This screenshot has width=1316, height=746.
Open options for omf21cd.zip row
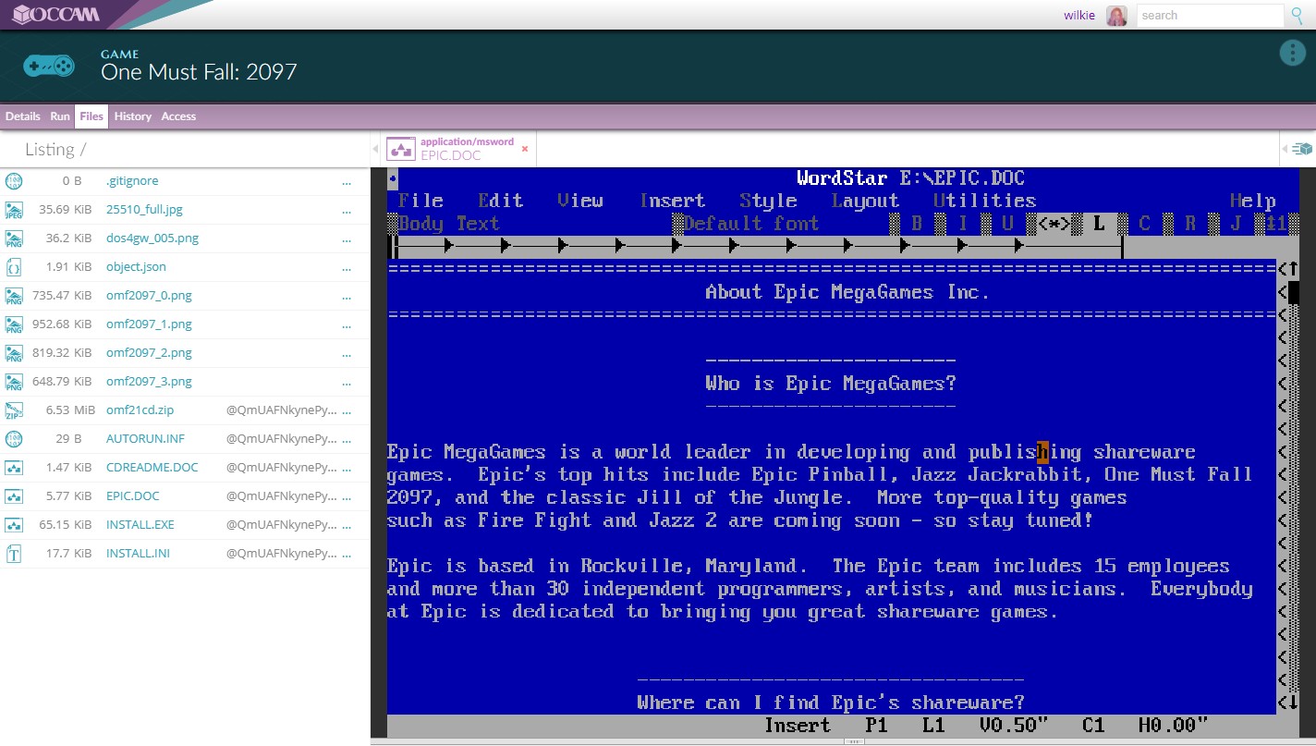[347, 411]
